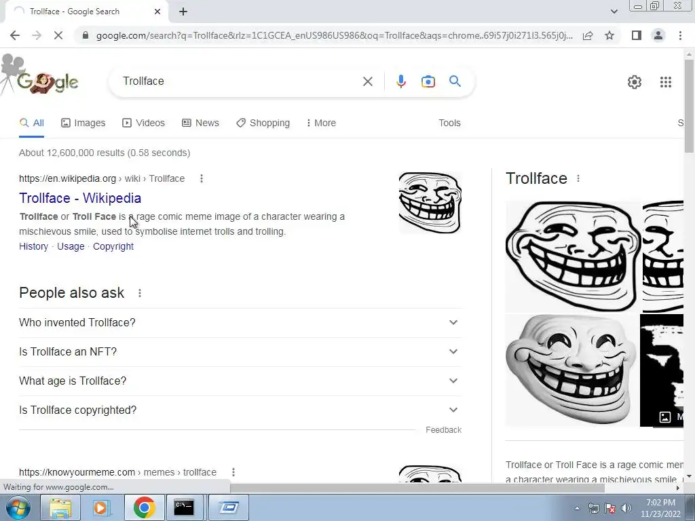Click the volume tray icon
The image size is (695, 521).
(x=626, y=508)
